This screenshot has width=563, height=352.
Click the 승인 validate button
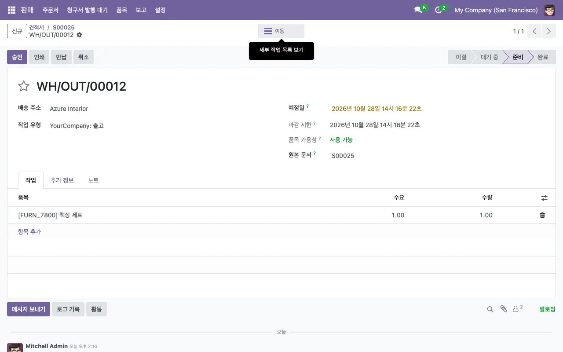pyautogui.click(x=17, y=57)
